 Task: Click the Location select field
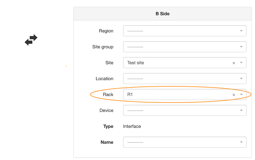185,79
